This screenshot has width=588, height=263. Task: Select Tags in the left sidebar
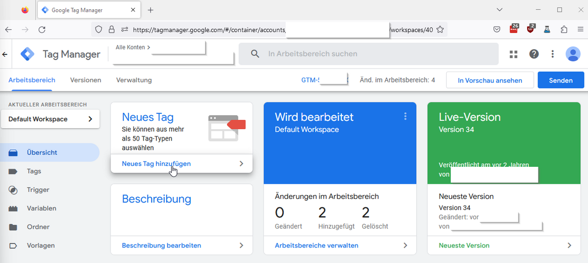pos(34,171)
